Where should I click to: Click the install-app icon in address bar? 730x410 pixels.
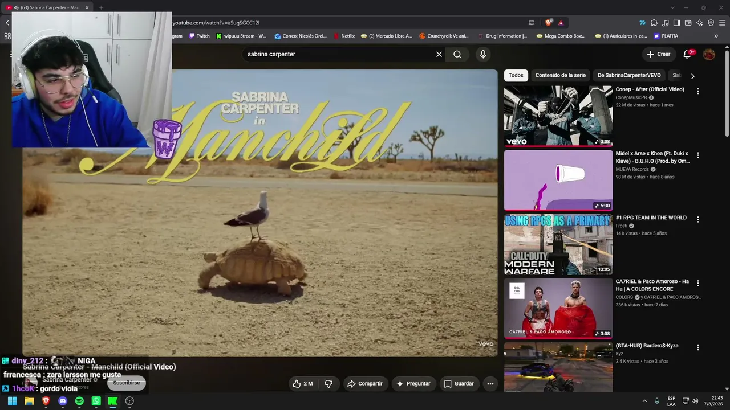click(x=532, y=23)
